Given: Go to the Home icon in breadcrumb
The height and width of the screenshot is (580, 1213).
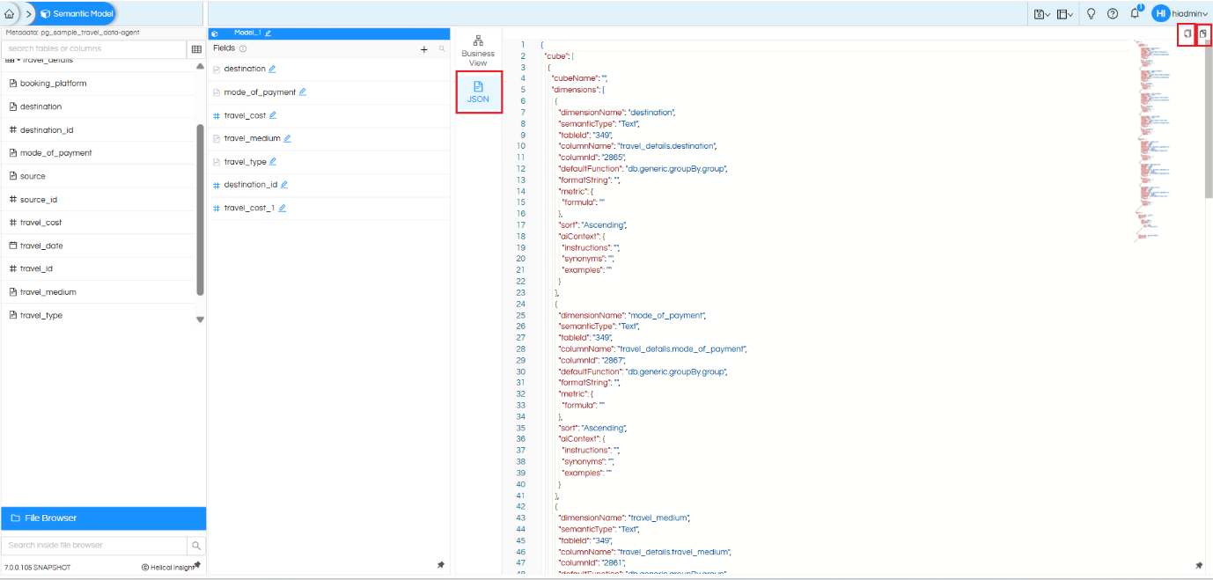Looking at the screenshot, I should pyautogui.click(x=10, y=14).
